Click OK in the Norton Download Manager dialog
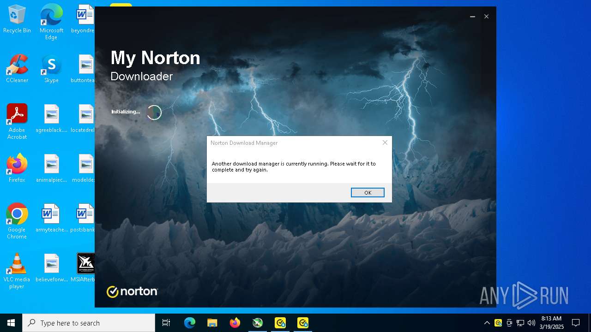Viewport: 591px width, 332px height. click(368, 193)
